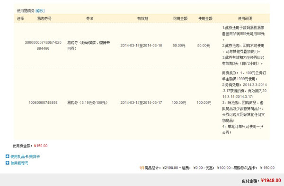Screen dimensions: 284x186
Task: Click the 选择 column header
Action: click(20, 19)
